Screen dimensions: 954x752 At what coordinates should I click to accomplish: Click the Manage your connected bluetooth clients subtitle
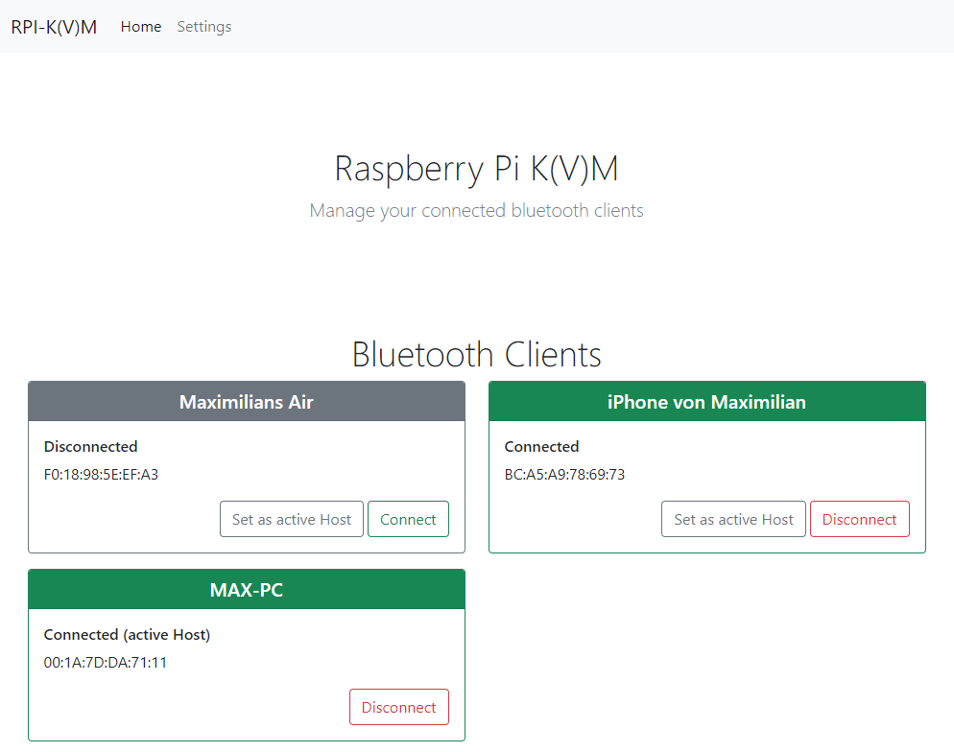point(476,210)
